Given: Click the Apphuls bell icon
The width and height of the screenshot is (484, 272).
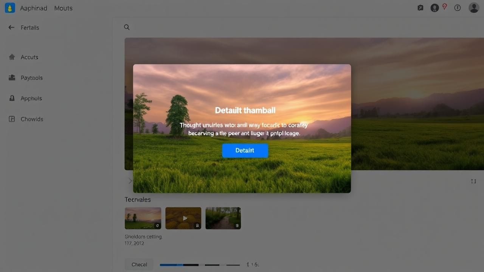Looking at the screenshot, I should tap(12, 98).
